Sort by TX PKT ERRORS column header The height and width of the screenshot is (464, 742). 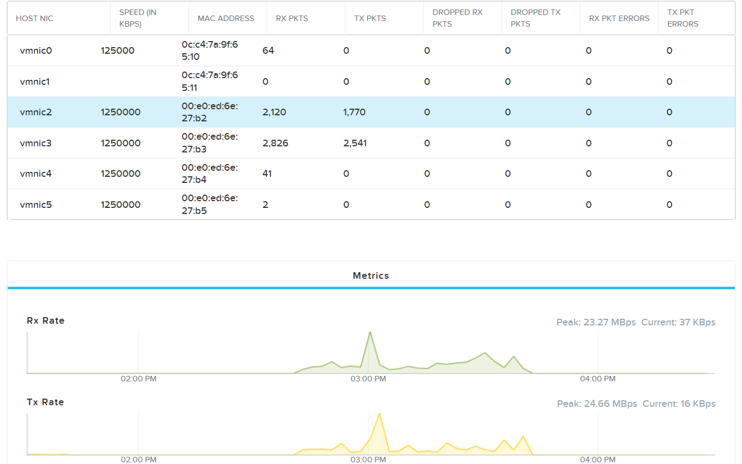coord(683,18)
